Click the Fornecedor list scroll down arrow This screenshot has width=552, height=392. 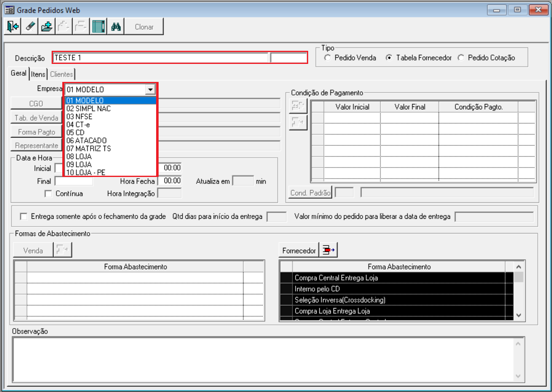(x=519, y=315)
